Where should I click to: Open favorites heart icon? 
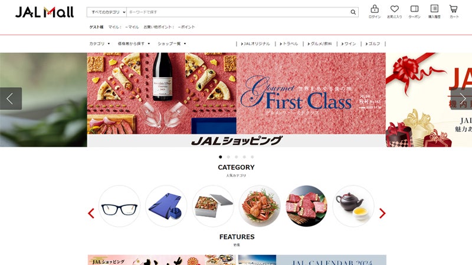click(x=394, y=9)
